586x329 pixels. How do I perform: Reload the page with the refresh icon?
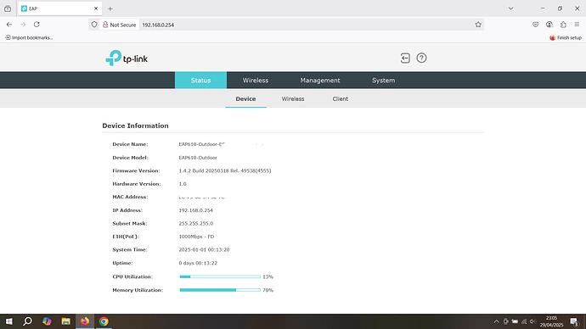(x=37, y=25)
